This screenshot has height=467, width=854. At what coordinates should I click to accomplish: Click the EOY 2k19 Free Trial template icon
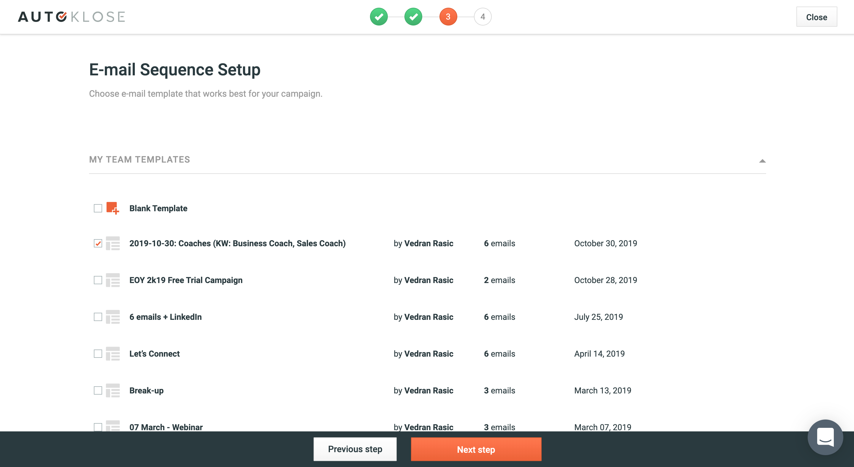click(x=113, y=280)
